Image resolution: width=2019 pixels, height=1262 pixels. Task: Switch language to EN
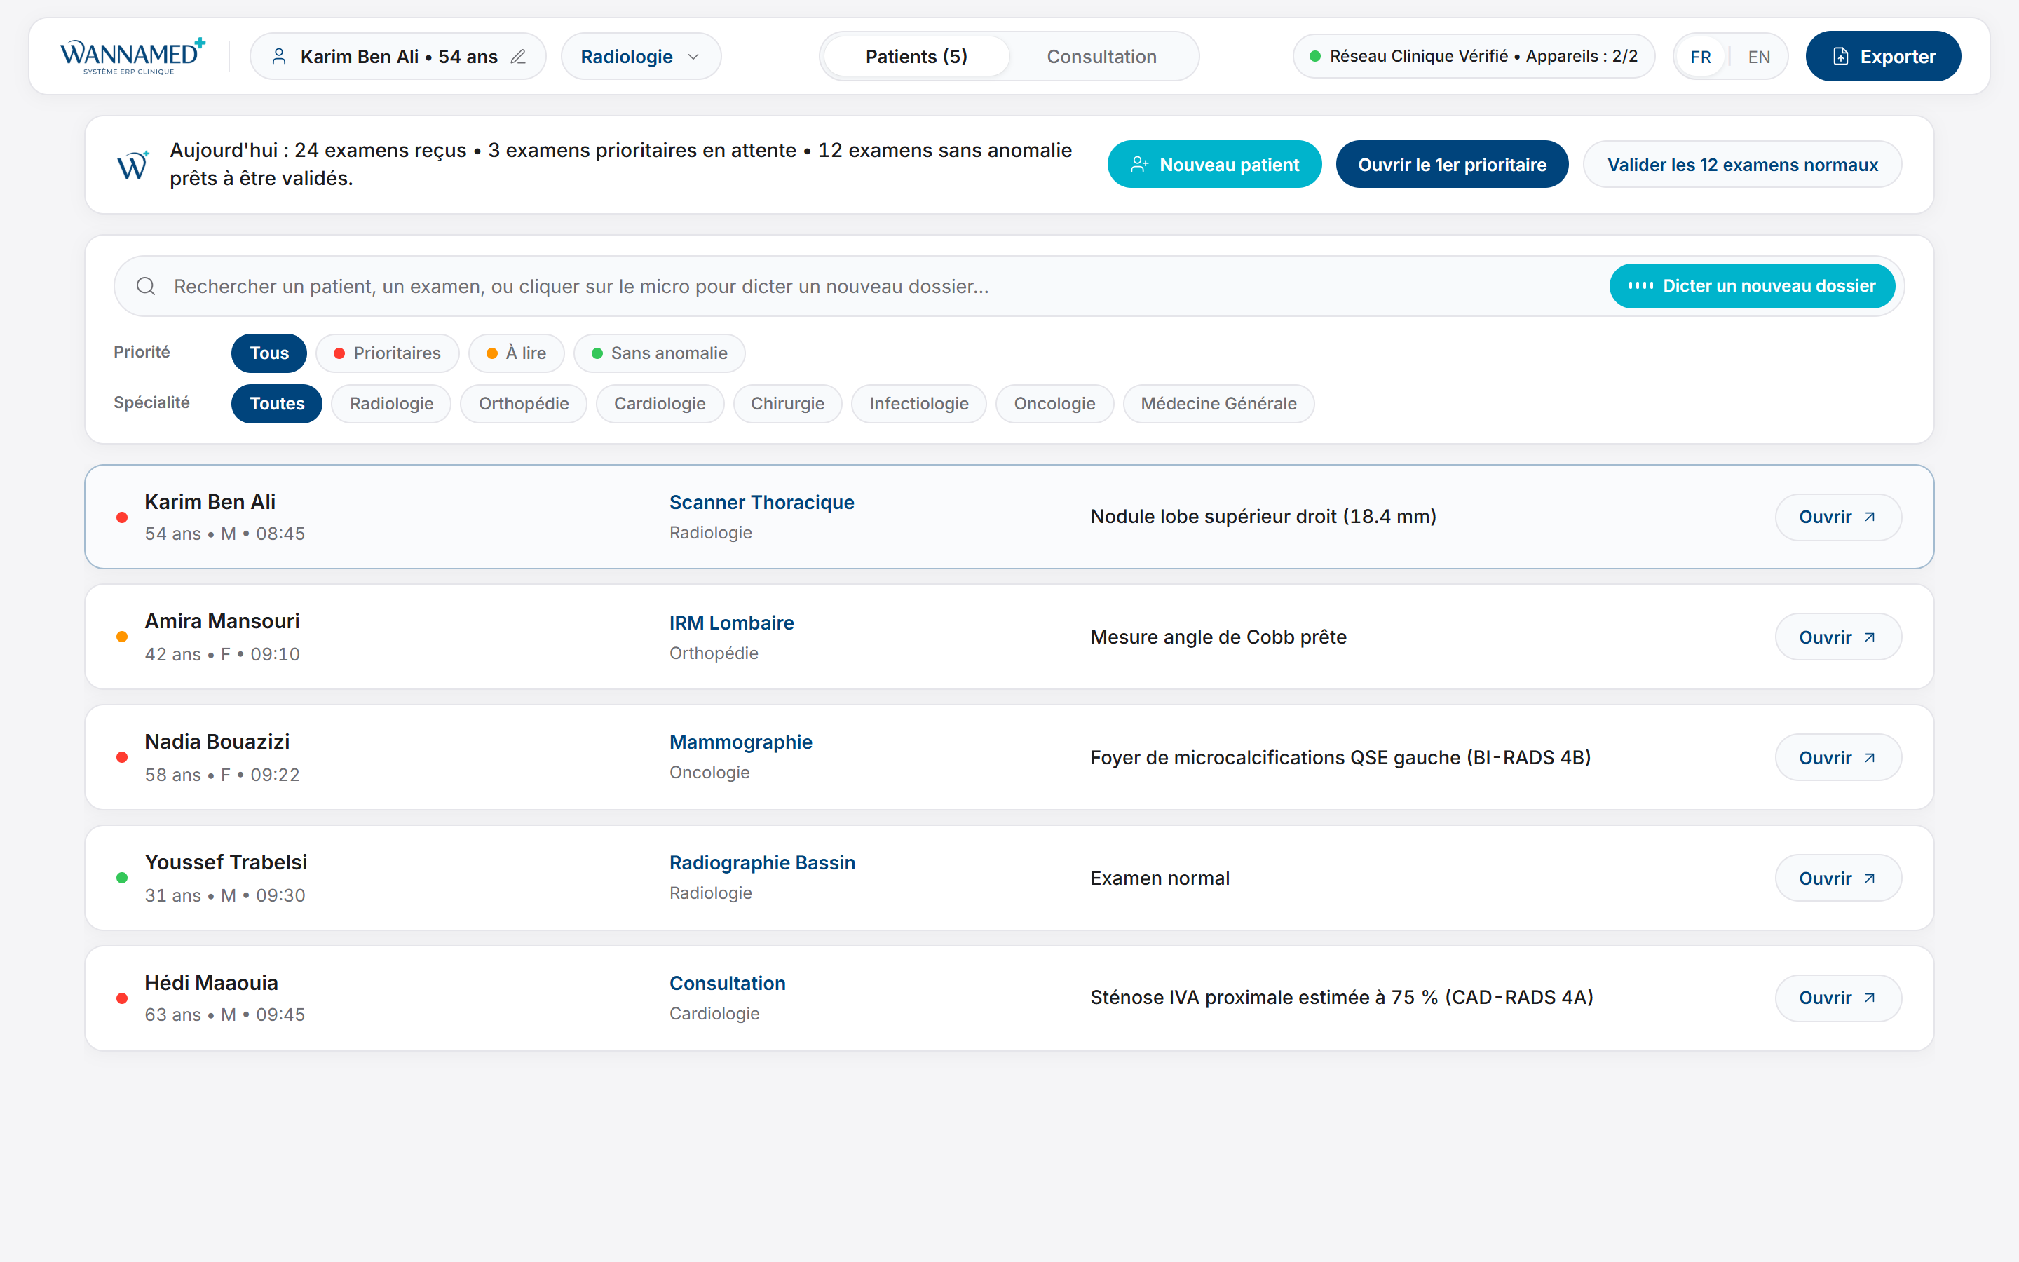tap(1759, 57)
